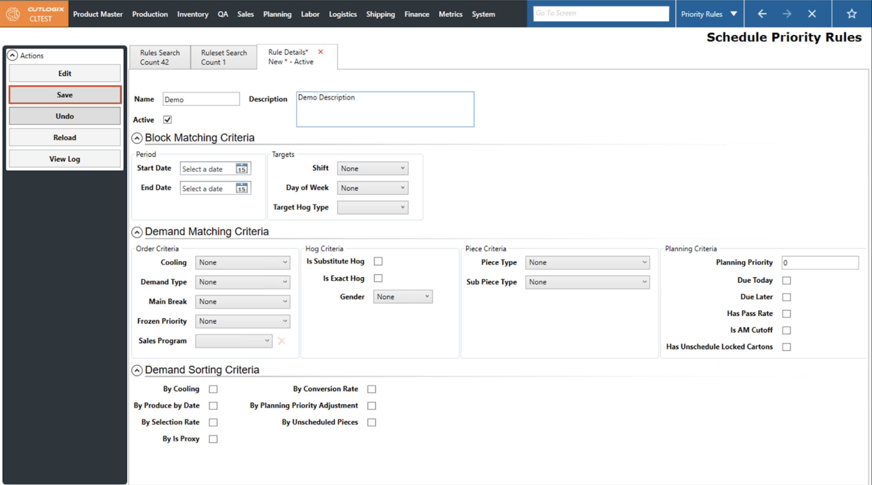Click the End Date calendar icon
This screenshot has width=872, height=485.
242,188
